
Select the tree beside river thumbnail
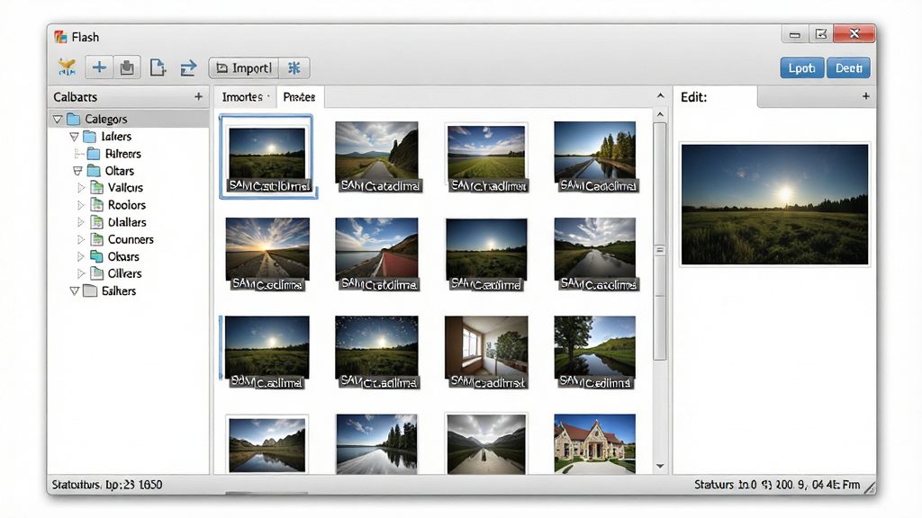click(594, 352)
